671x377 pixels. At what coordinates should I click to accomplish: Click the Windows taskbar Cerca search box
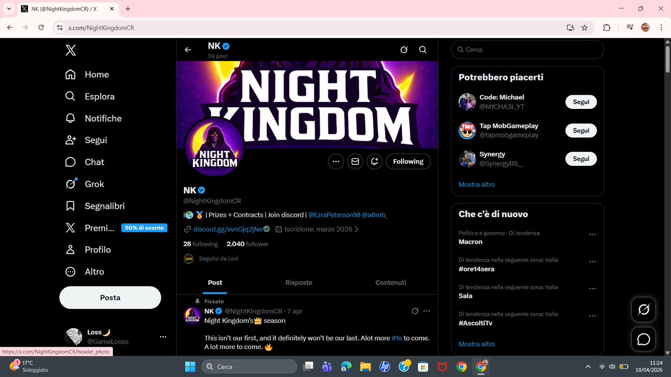[249, 366]
